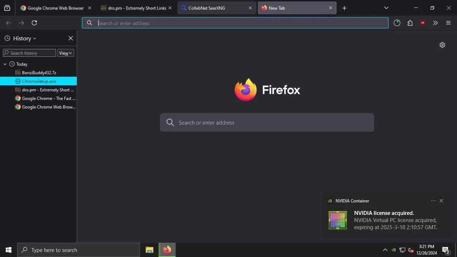Open the History sidebar switcher dropdown
This screenshot has width=457, height=257.
click(20, 38)
